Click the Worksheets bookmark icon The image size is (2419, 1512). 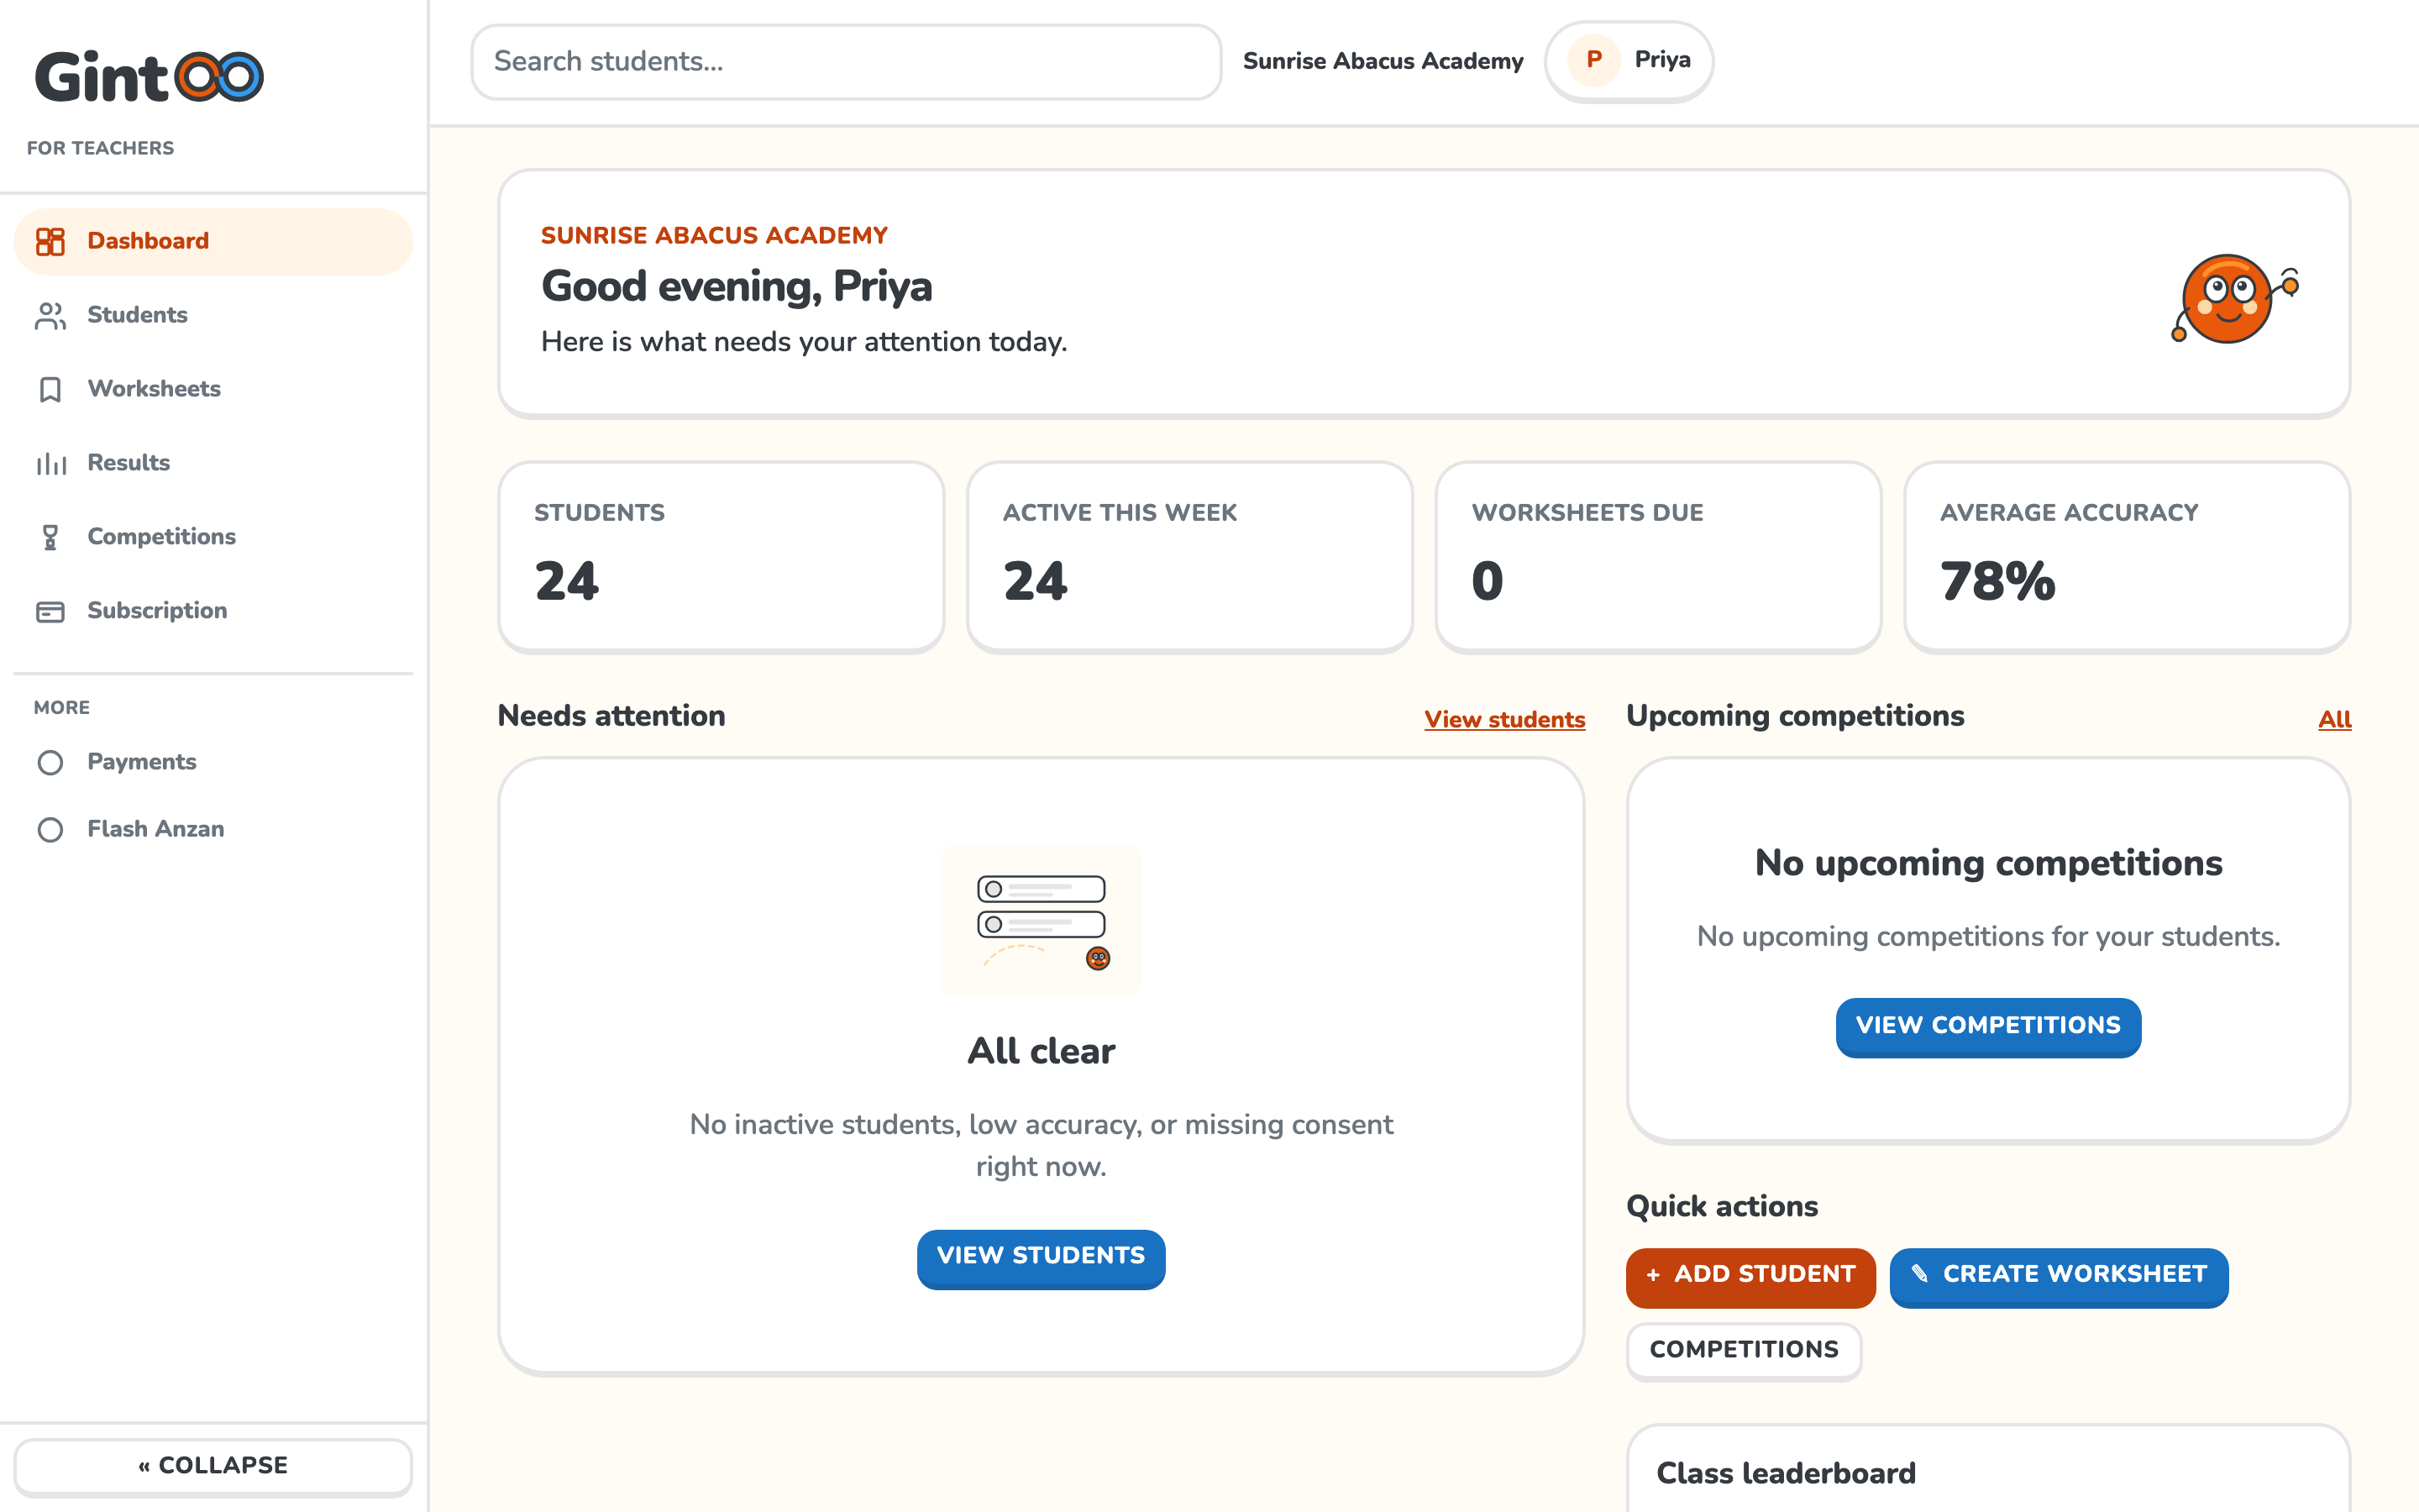coord(50,389)
